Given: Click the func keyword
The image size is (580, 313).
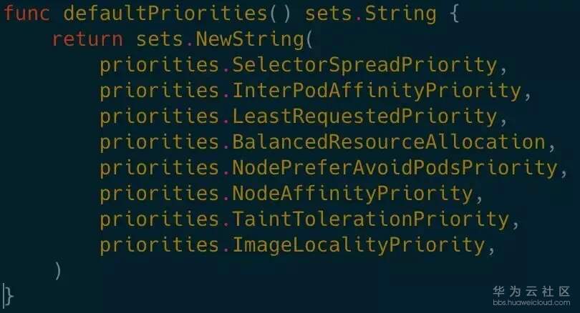Looking at the screenshot, I should pyautogui.click(x=26, y=14).
